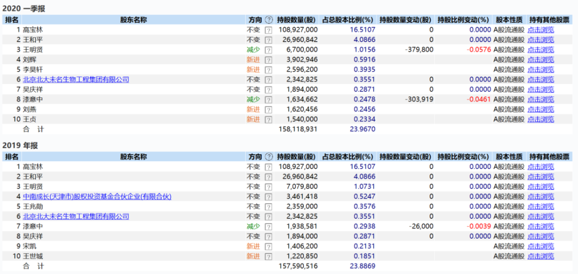Click 点击浏览 link in 李昊轩's row
The height and width of the screenshot is (274, 578).
pos(541,70)
